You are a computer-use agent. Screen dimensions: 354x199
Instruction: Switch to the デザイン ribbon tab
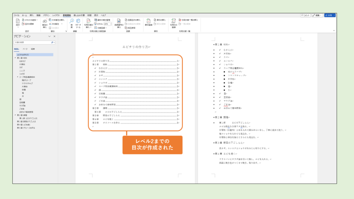coord(46,15)
